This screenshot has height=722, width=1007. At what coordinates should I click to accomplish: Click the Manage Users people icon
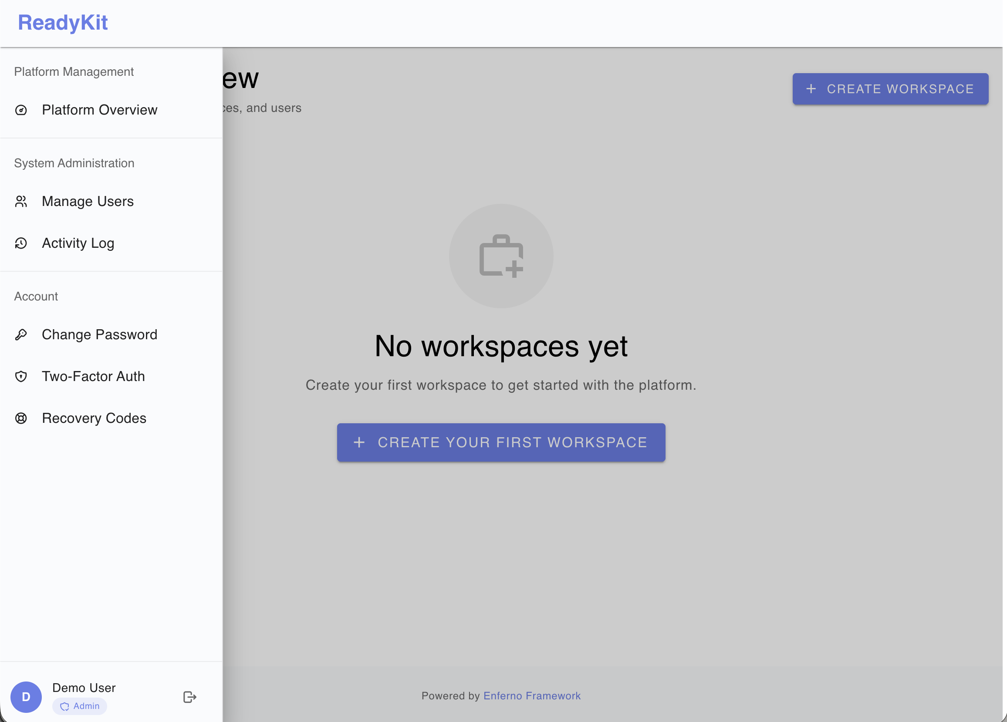tap(21, 202)
